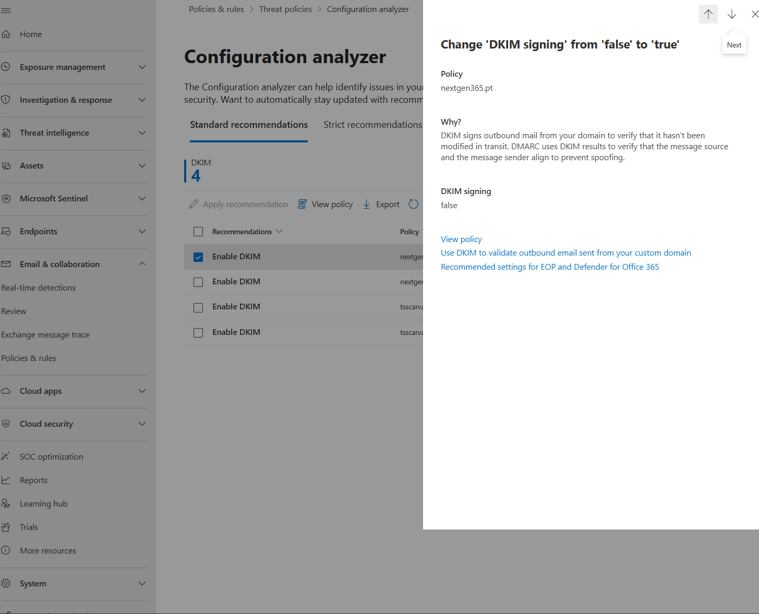Close the DKIM signing details panel
The width and height of the screenshot is (759, 614).
pyautogui.click(x=754, y=14)
